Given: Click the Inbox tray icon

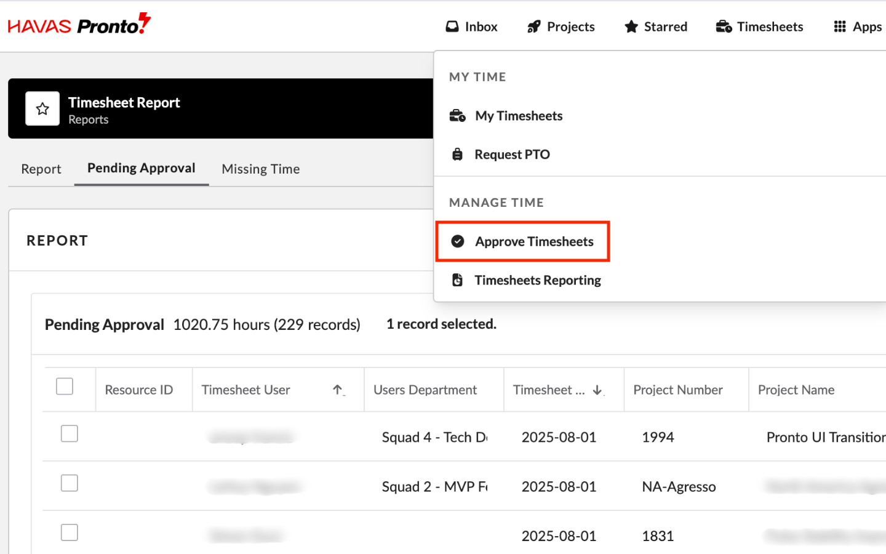Looking at the screenshot, I should [452, 26].
